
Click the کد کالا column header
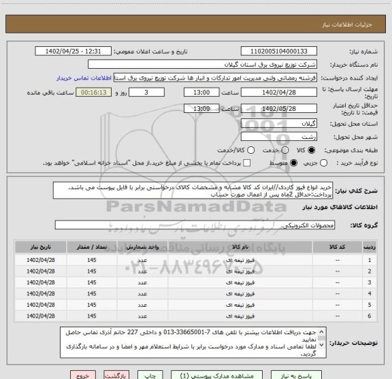click(x=338, y=247)
